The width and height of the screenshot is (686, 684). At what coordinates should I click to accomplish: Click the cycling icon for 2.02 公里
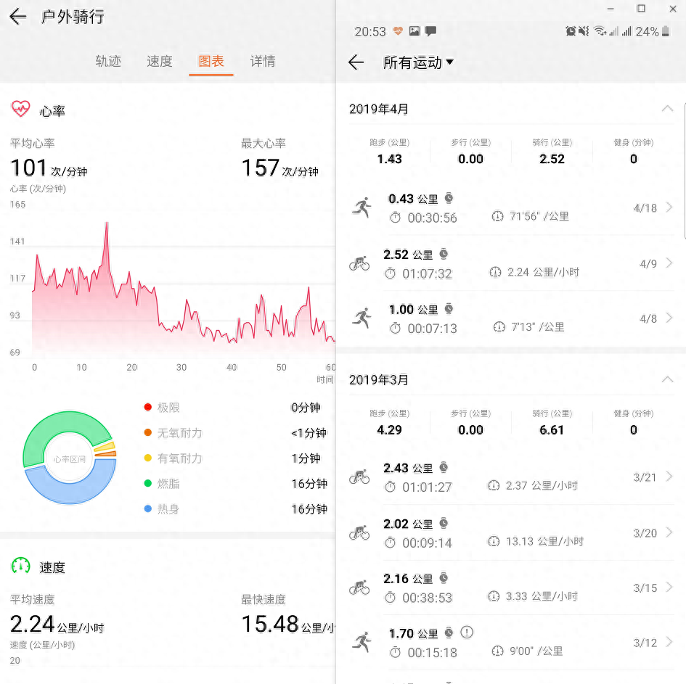point(359,533)
